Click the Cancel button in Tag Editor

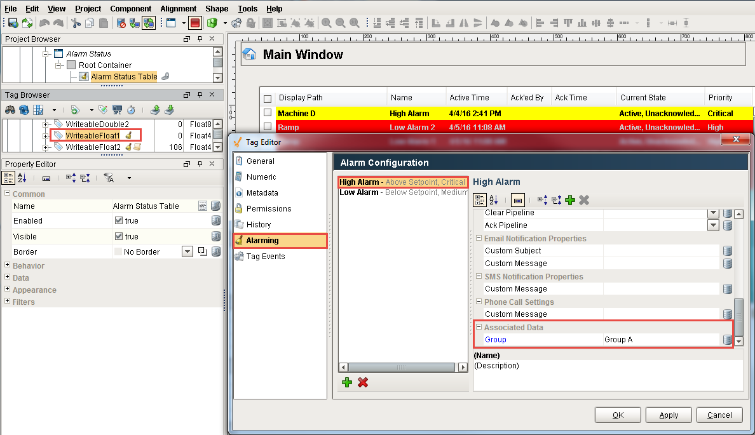pyautogui.click(x=719, y=415)
